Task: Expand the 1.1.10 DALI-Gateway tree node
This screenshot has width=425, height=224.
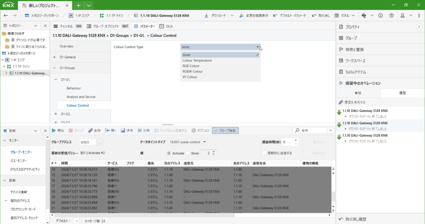Action: 6,73
